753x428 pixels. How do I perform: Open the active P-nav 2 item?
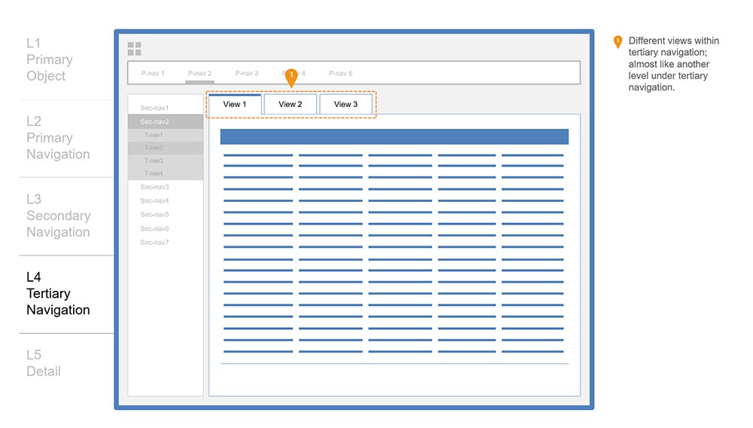(200, 73)
